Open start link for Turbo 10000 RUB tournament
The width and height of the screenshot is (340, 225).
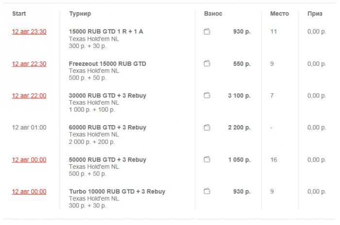click(29, 192)
